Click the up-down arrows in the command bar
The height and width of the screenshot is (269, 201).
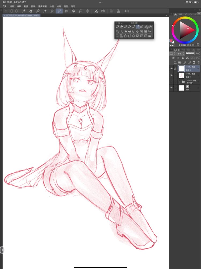(x=12, y=11)
